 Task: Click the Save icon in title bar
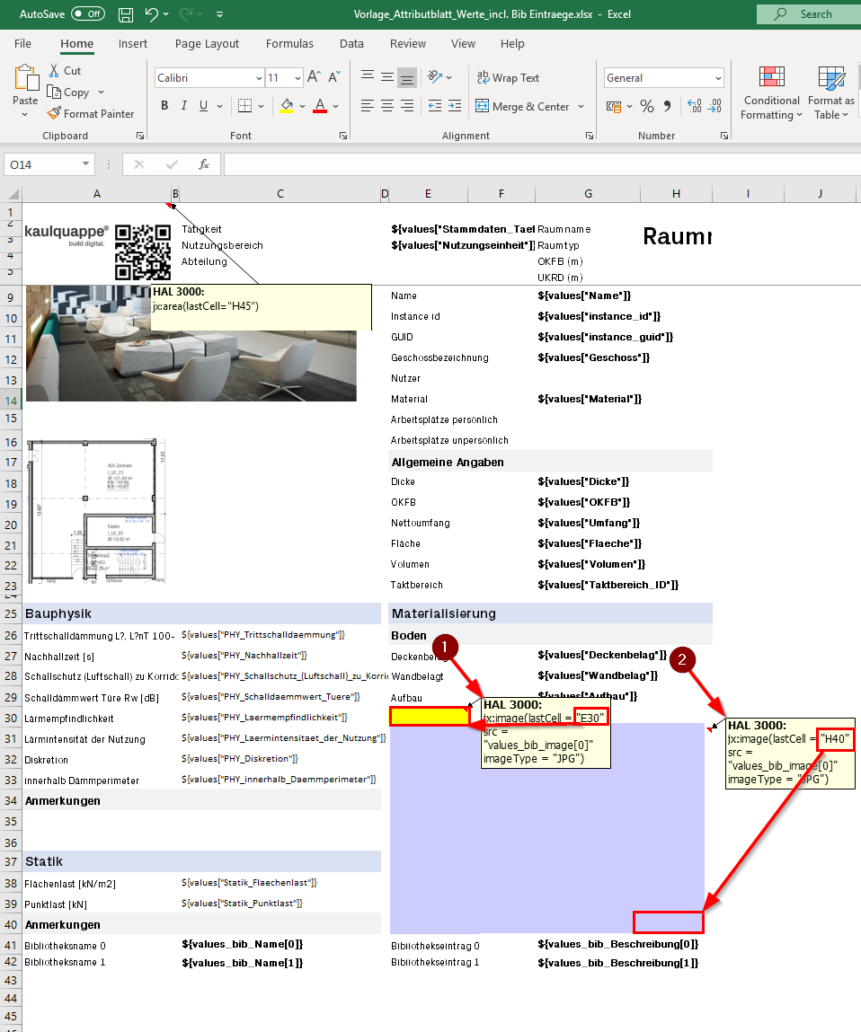pos(125,13)
